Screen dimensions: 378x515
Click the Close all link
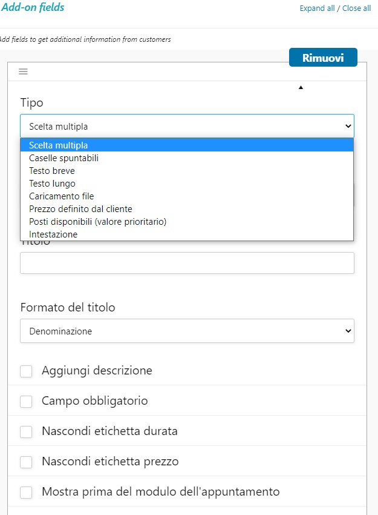click(x=357, y=8)
